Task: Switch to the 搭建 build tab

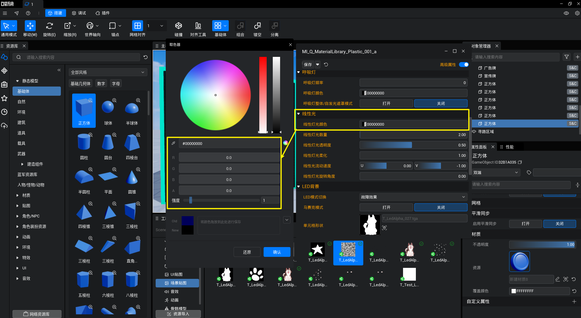Action: point(55,13)
